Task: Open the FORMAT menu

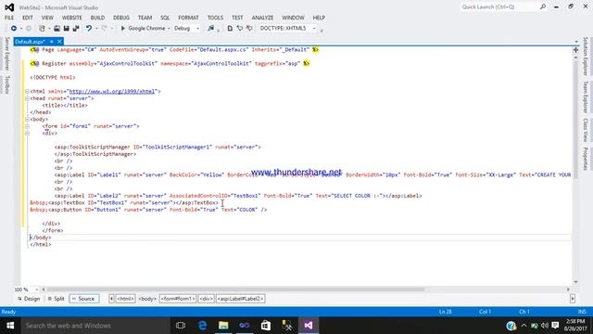Action: [188, 18]
